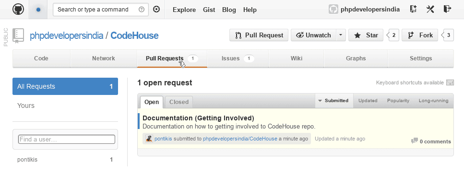Select the All Requests filter
The width and height of the screenshot is (464, 176).
(65, 86)
